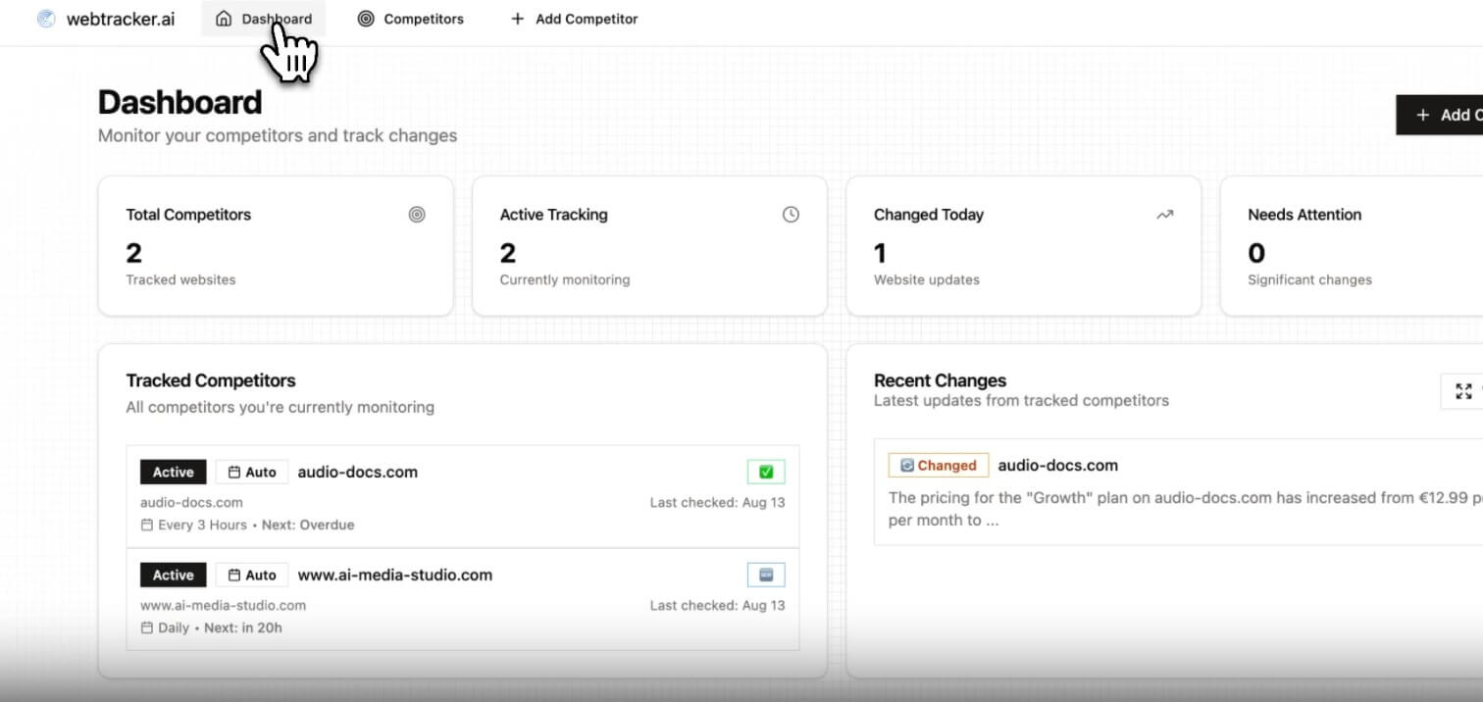Click the trend arrow icon in Changed Today
This screenshot has height=702, width=1483.
(x=1164, y=215)
